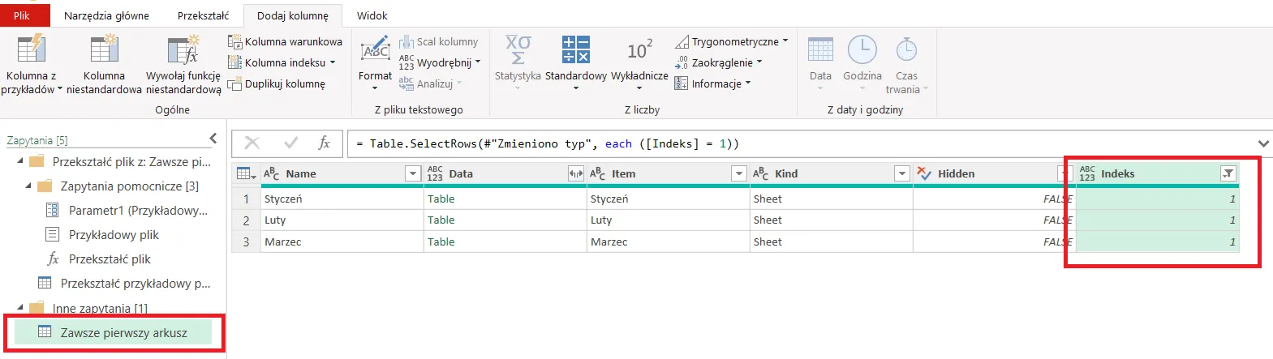1273x359 pixels.
Task: Click the Godzina clock icon
Action: 862,50
